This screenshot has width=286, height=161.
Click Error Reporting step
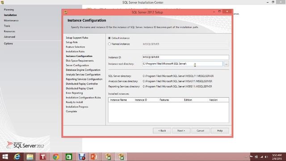click(74, 93)
